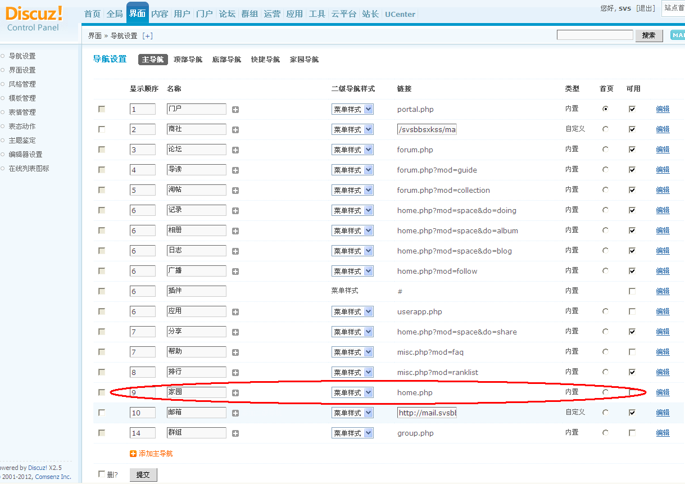Image resolution: width=685 pixels, height=484 pixels.
Task: Open the 云平台 top menu
Action: click(344, 14)
